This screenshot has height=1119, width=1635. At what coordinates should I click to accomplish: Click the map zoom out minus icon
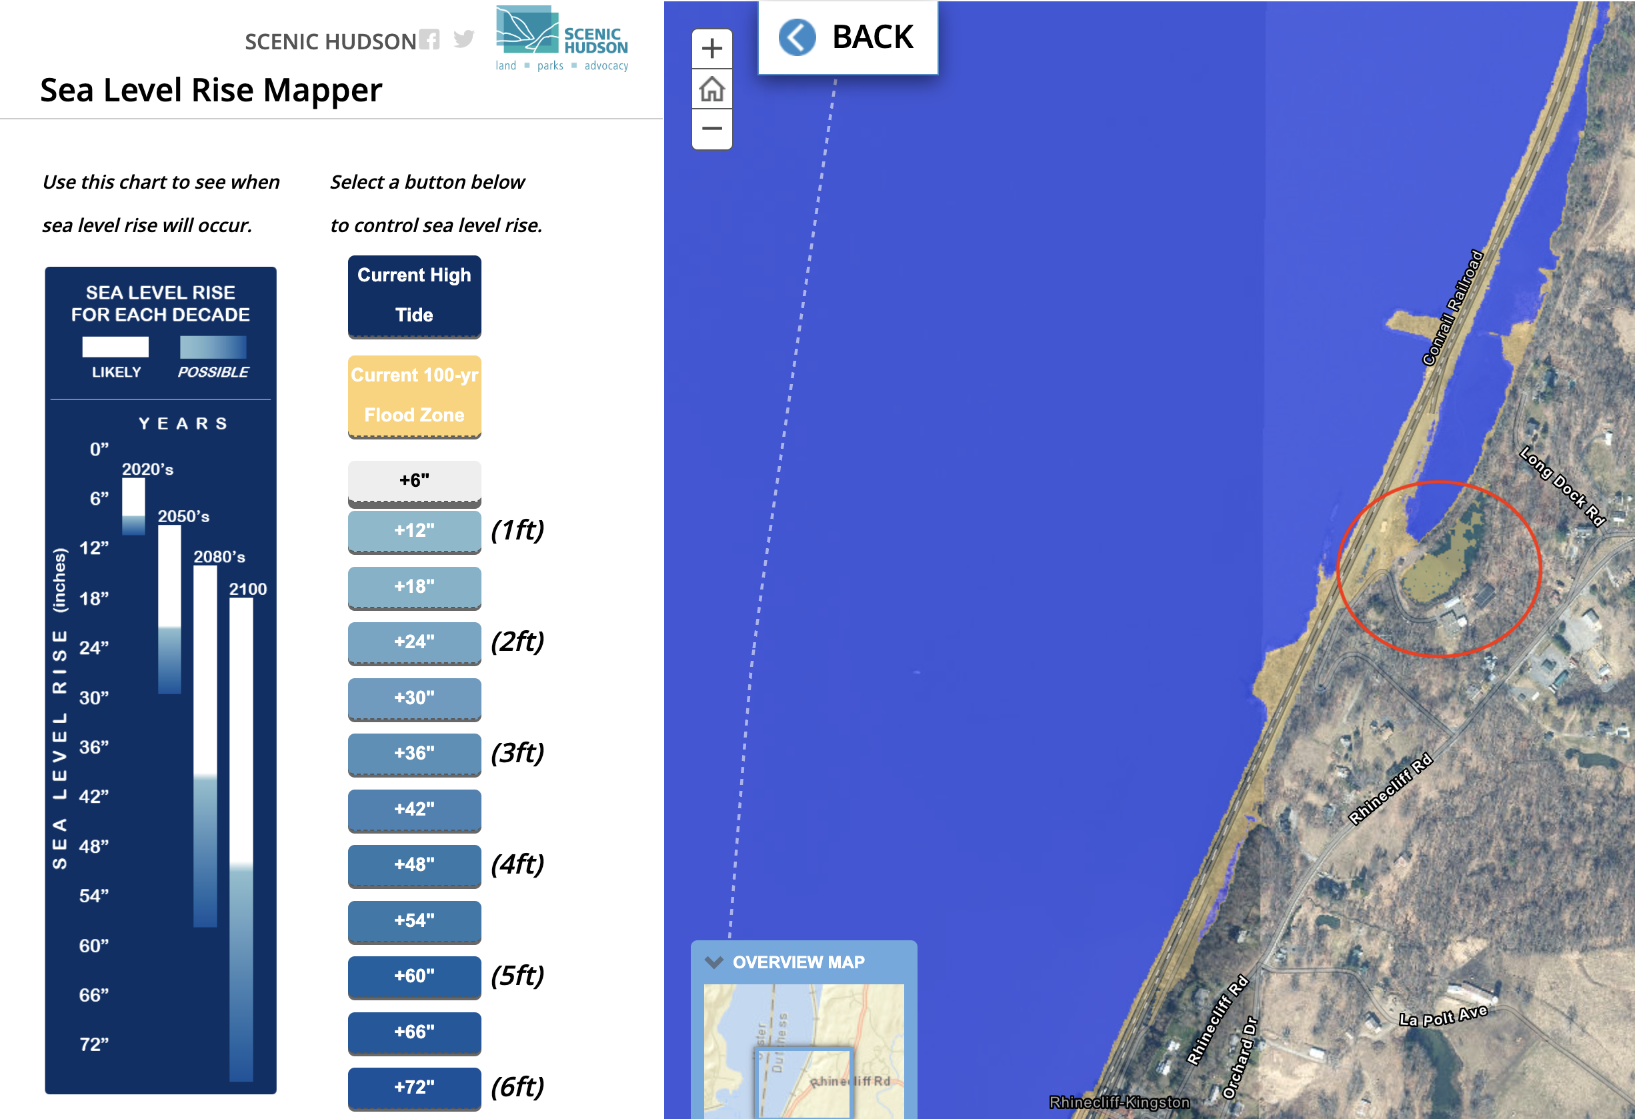pyautogui.click(x=712, y=129)
